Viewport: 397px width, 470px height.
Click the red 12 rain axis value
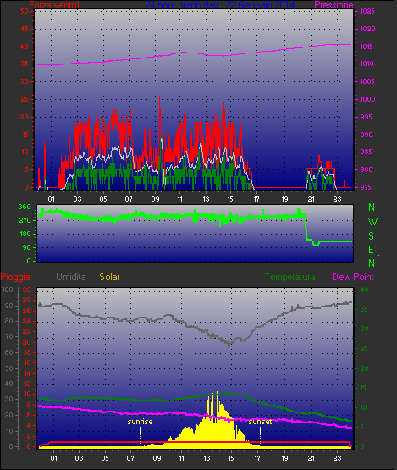pos(27,384)
